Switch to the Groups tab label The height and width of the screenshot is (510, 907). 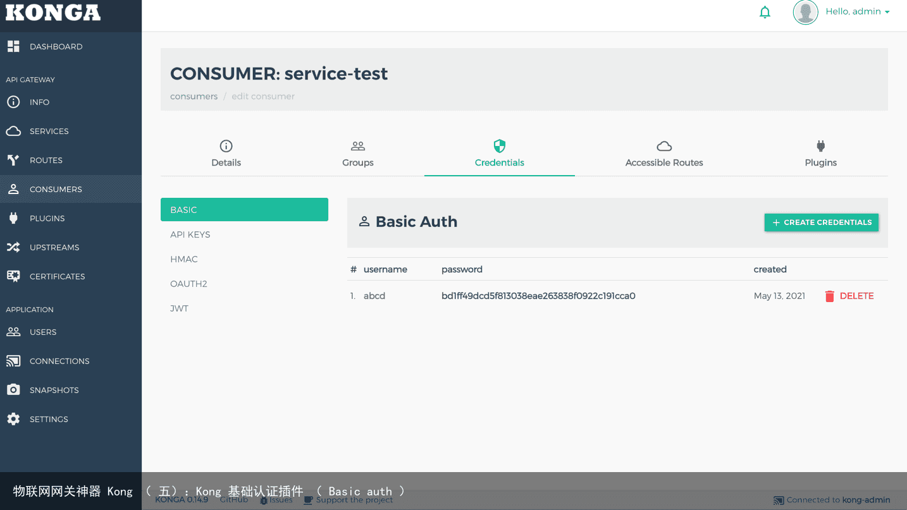coord(358,162)
